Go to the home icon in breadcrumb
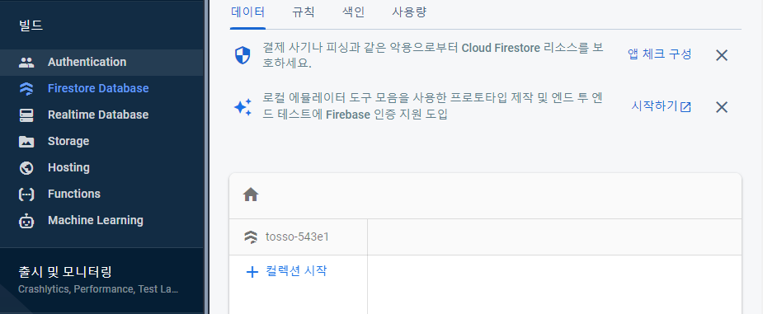This screenshot has width=763, height=314. coord(251,195)
